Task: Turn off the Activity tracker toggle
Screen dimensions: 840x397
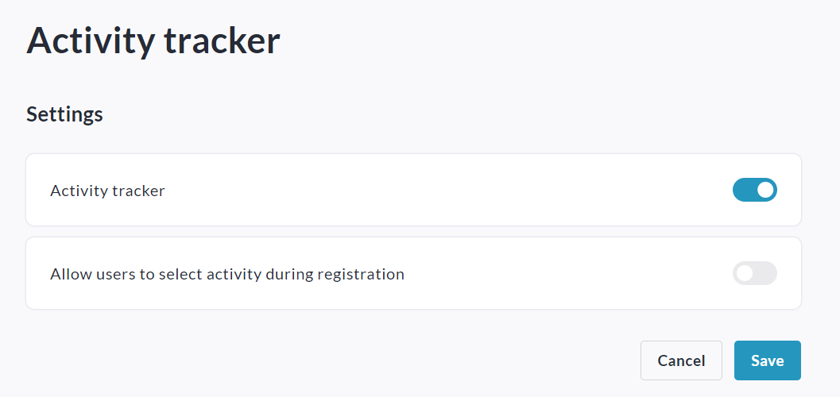Action: click(754, 190)
